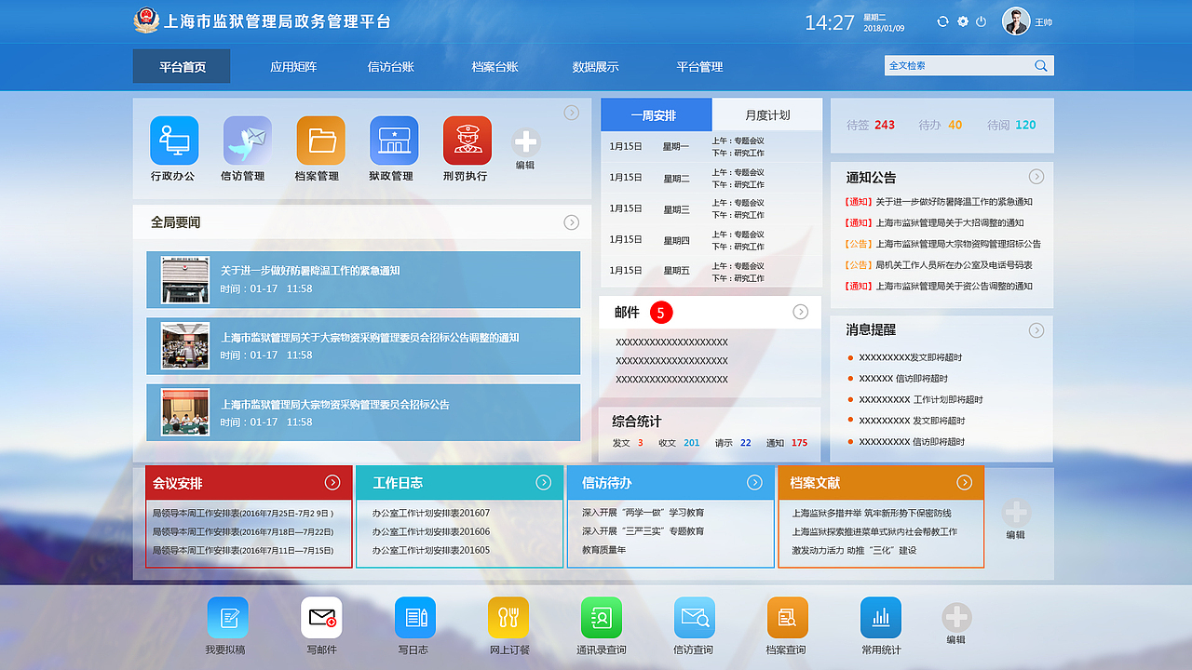
Task: Open the 刑罚执行 police badge icon
Action: (467, 141)
